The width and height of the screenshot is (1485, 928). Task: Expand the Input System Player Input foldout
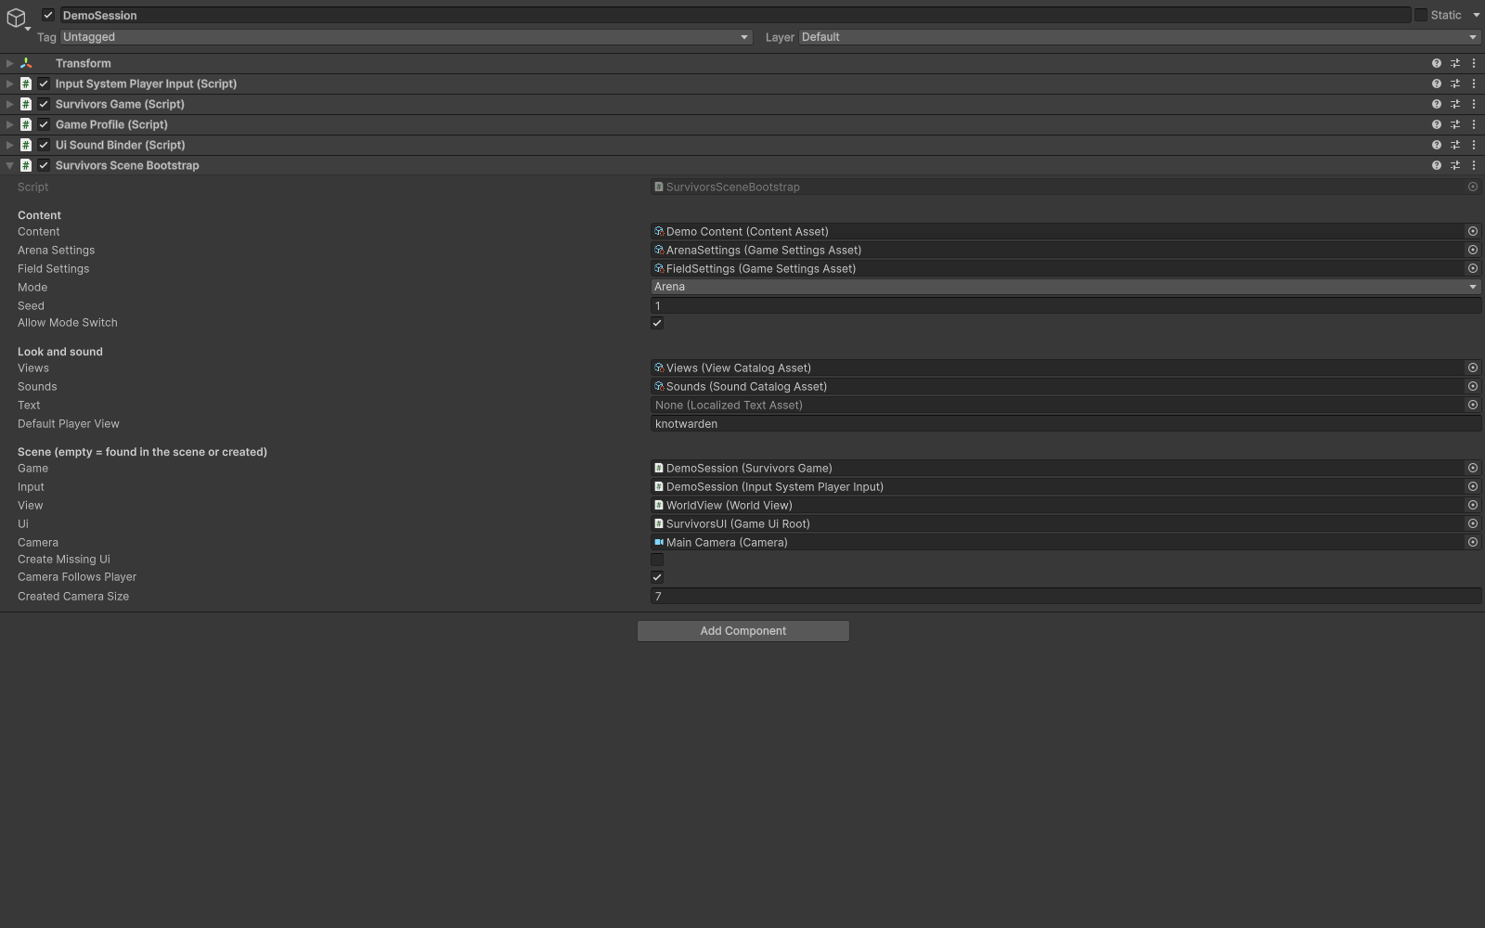click(9, 84)
